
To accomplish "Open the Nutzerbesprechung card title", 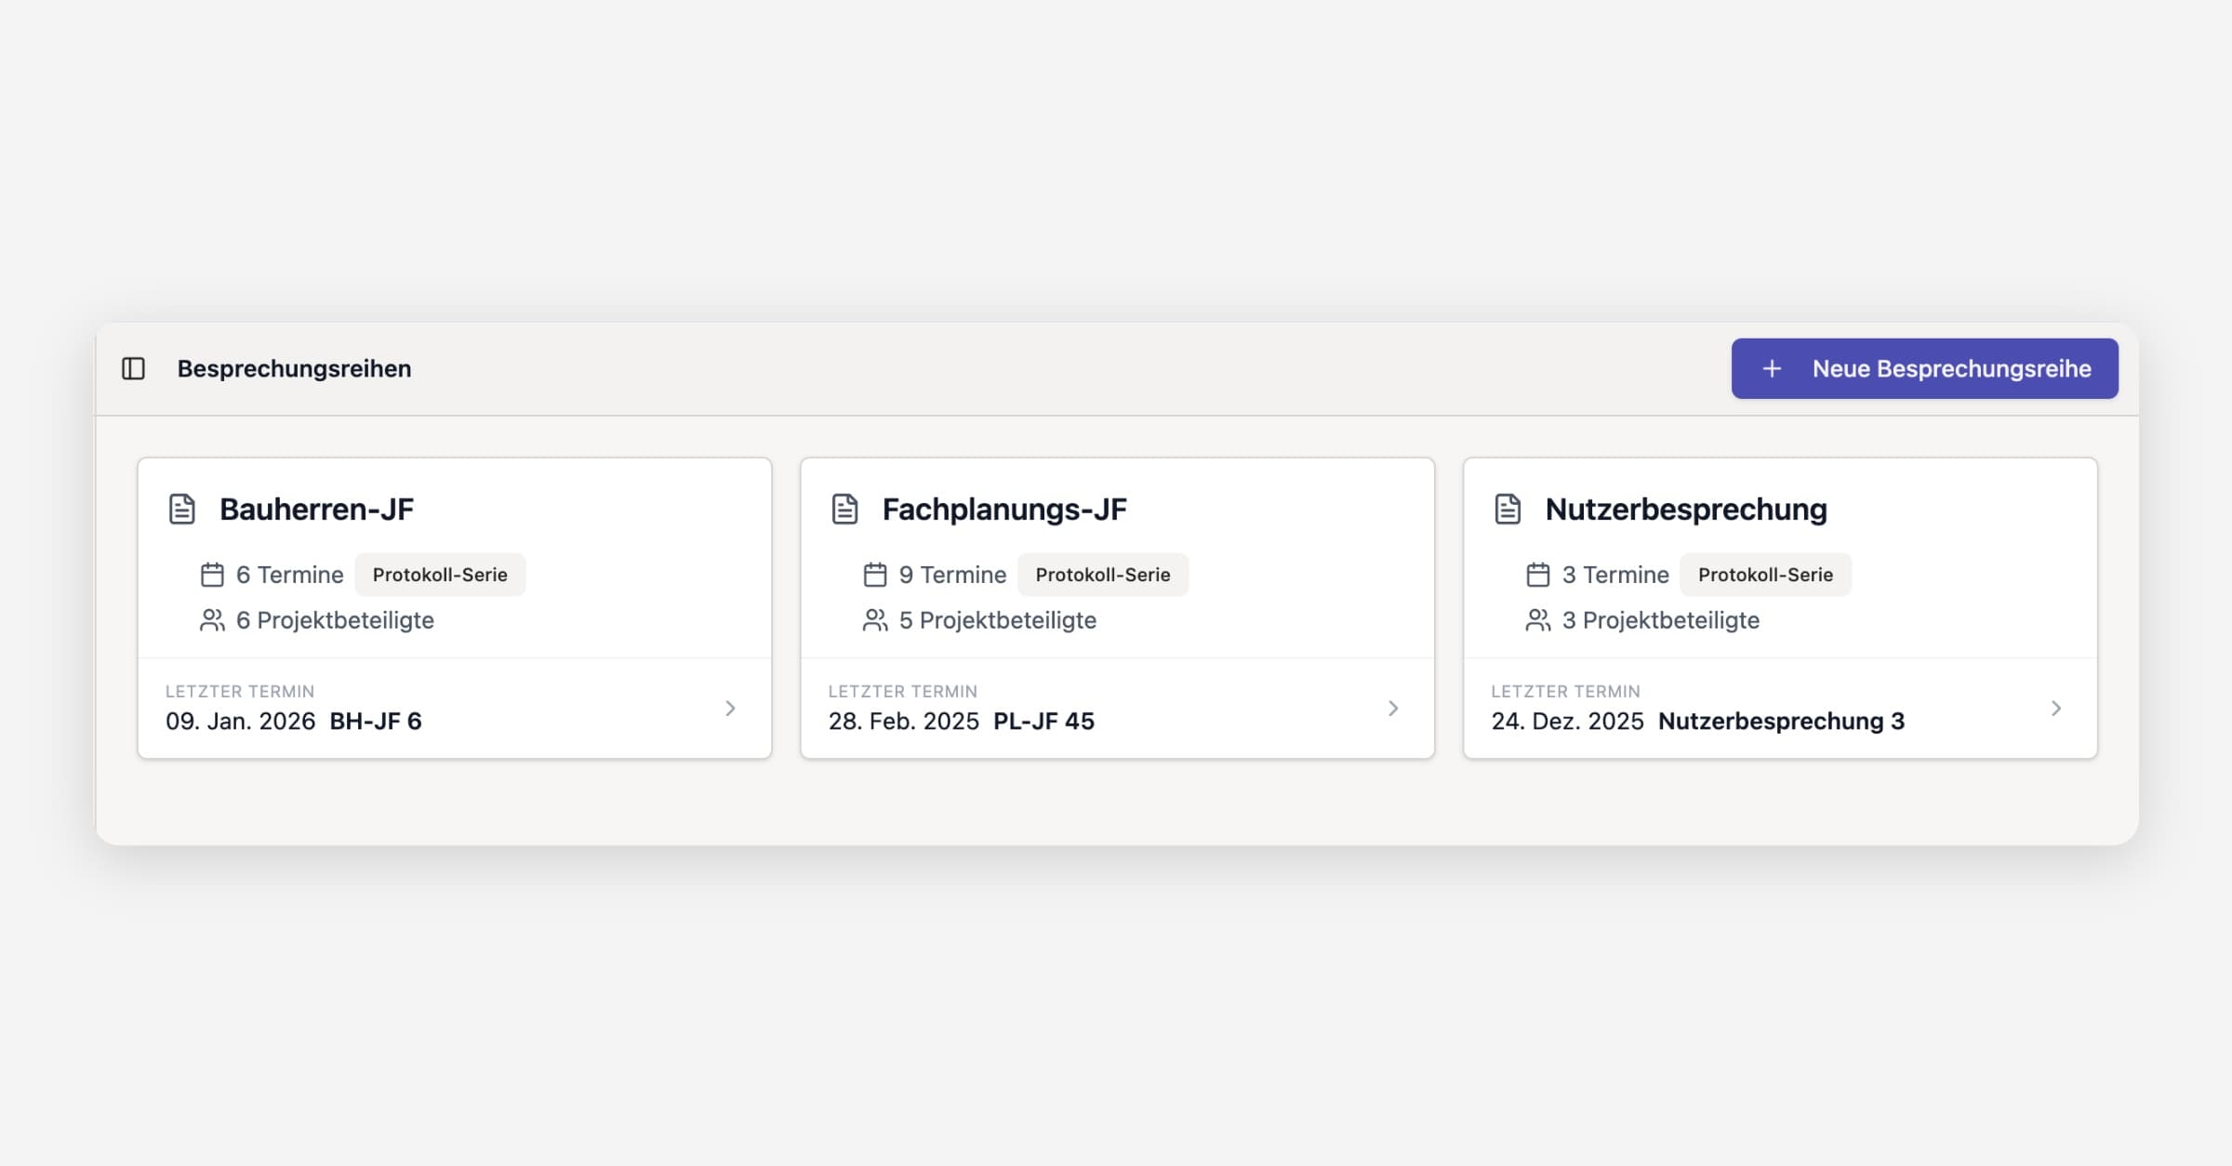I will (1686, 510).
